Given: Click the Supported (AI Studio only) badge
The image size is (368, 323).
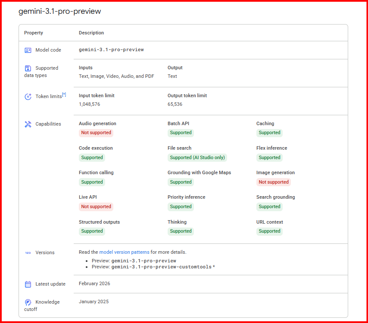Looking at the screenshot, I should tap(197, 157).
